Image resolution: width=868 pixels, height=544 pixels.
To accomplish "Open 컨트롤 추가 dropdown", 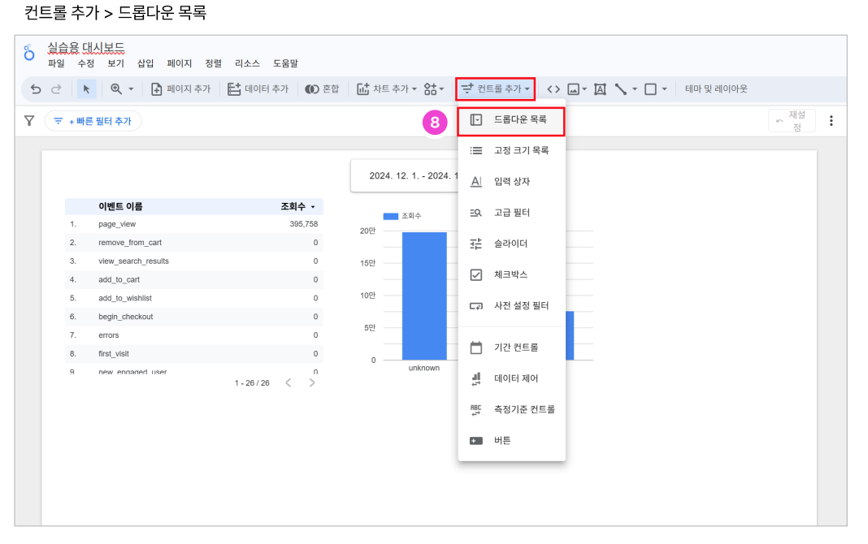I will point(496,89).
